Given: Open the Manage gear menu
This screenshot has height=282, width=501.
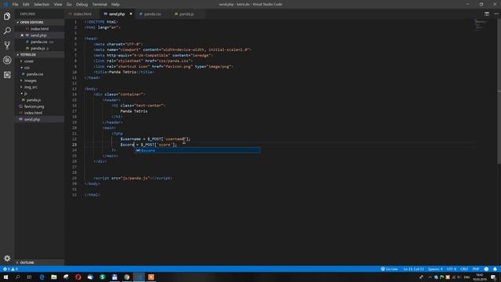Looking at the screenshot, I should pos(7,258).
